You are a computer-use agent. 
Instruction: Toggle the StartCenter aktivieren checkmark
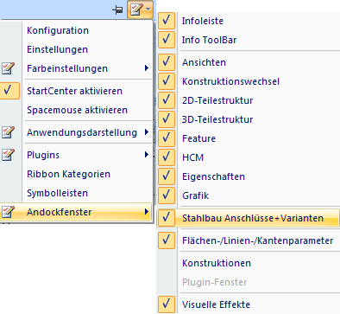[x=9, y=91]
